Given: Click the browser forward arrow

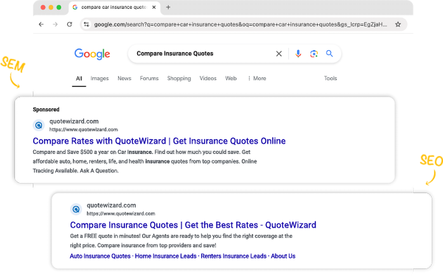Looking at the screenshot, I should point(55,24).
